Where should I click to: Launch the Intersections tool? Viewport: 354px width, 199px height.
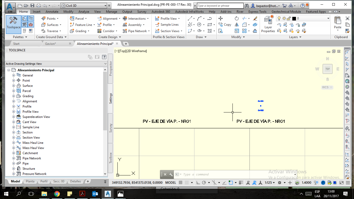coord(137,19)
